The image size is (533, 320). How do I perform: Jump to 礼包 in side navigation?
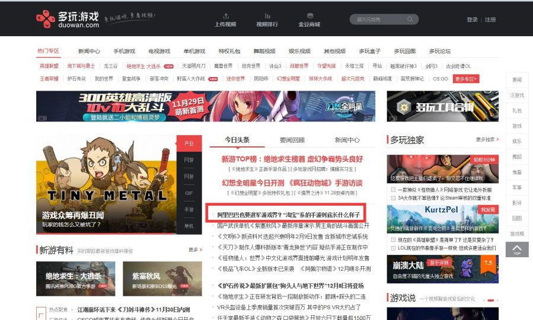click(517, 111)
